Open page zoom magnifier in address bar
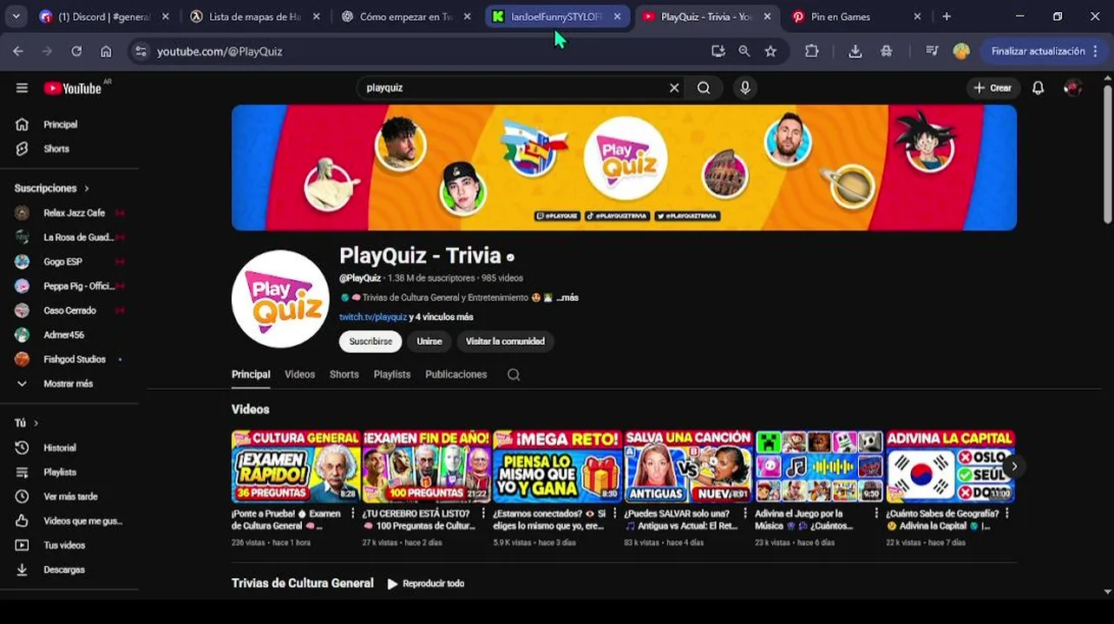Viewport: 1114px width, 624px height. [x=744, y=51]
